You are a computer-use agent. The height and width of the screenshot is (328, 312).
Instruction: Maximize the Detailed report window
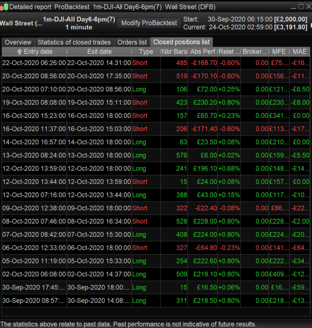(301, 7)
